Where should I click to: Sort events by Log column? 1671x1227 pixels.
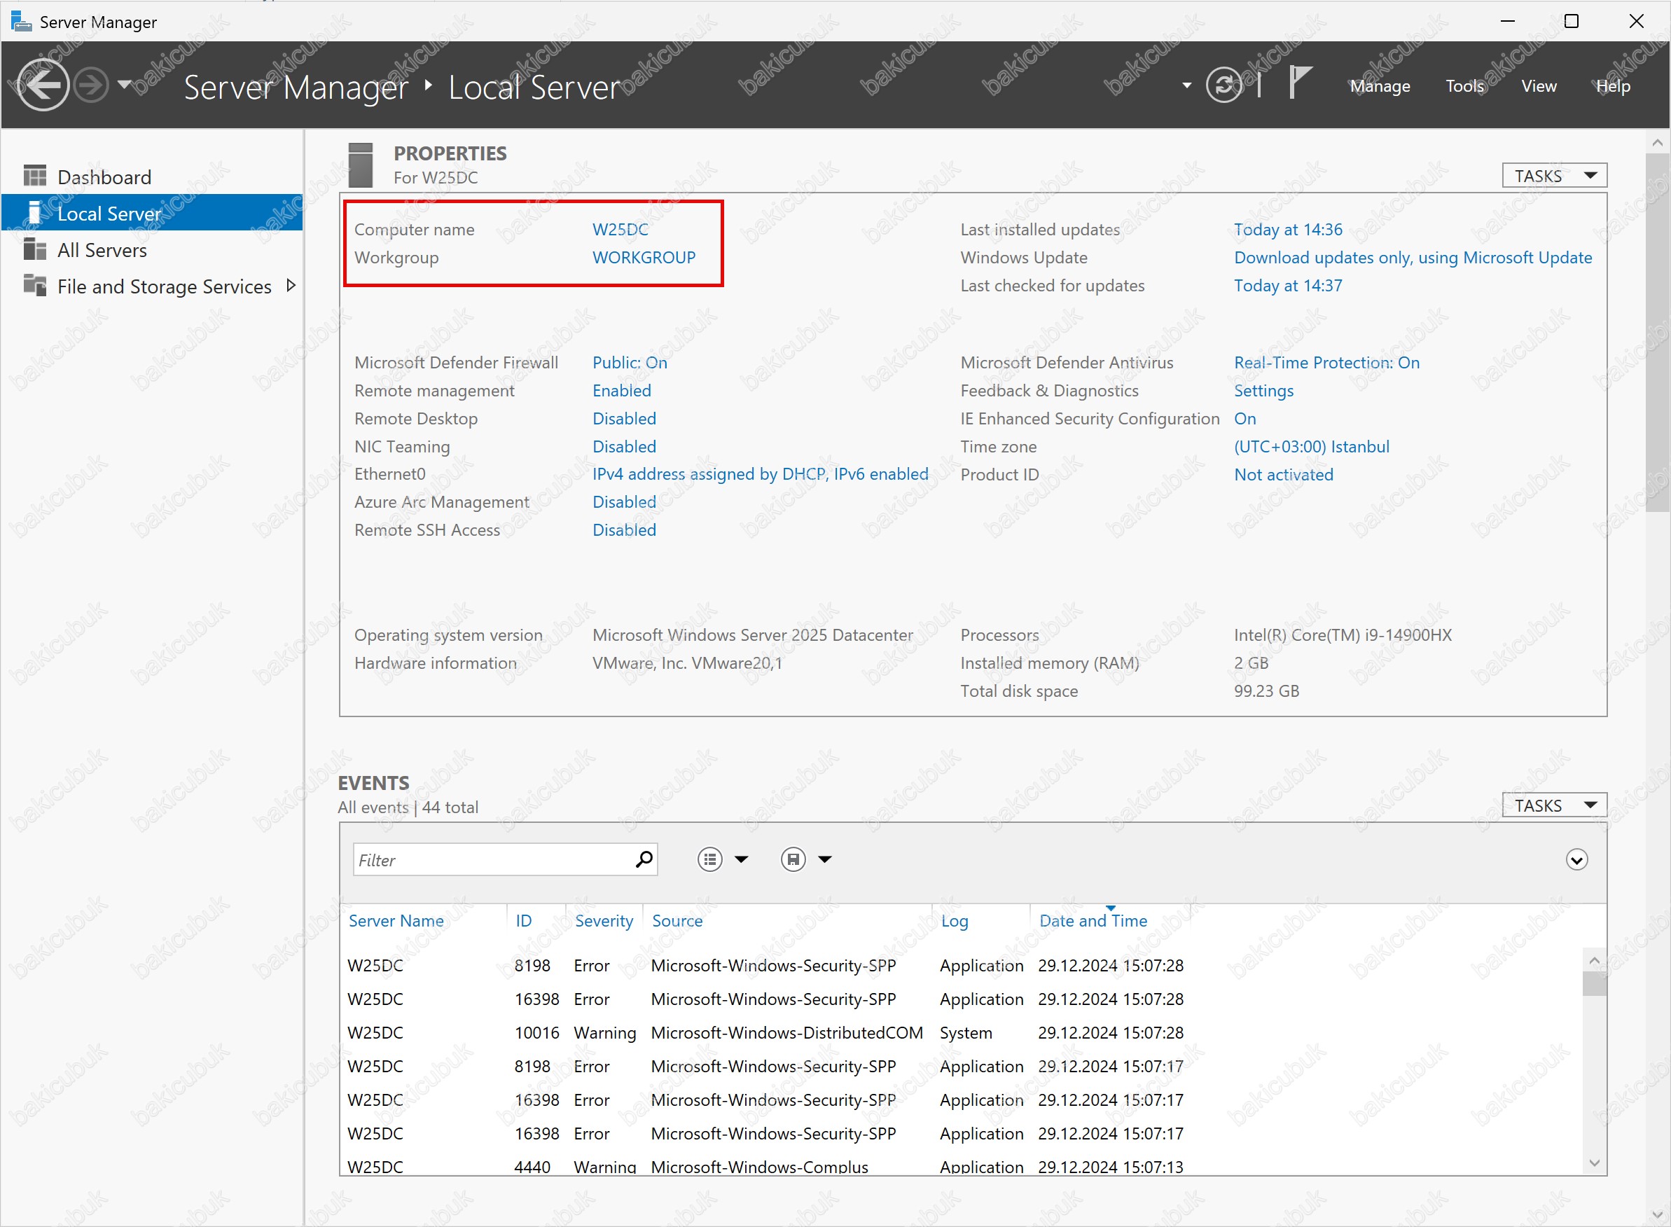click(955, 920)
